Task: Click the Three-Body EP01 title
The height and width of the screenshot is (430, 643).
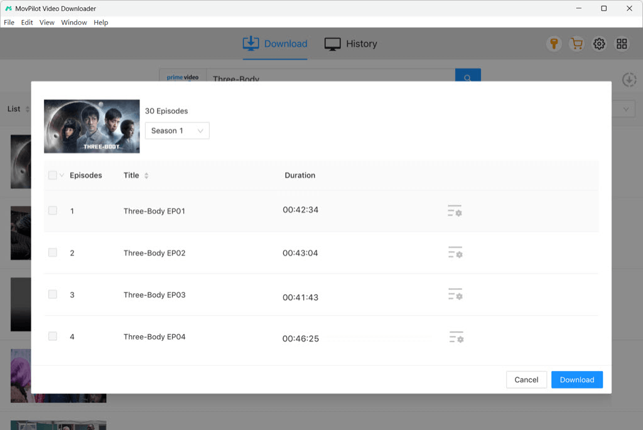Action: pyautogui.click(x=154, y=211)
